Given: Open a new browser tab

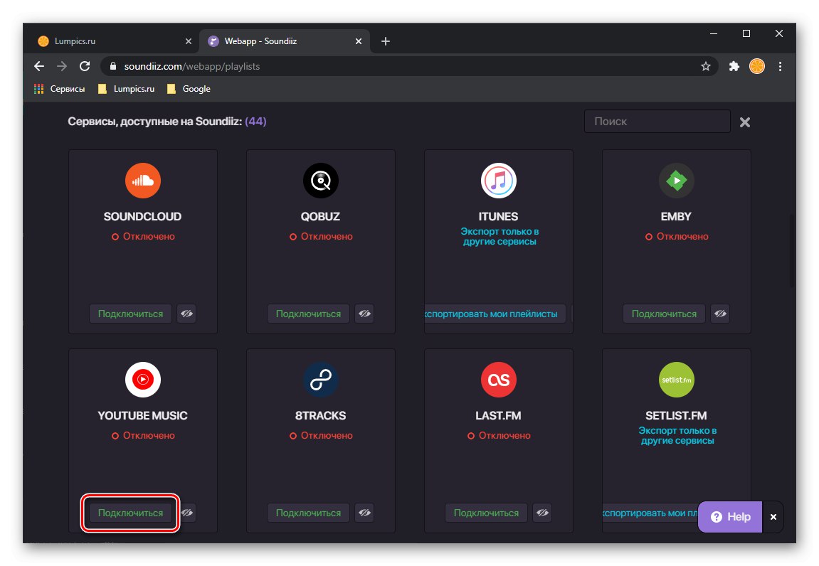Looking at the screenshot, I should 386,41.
